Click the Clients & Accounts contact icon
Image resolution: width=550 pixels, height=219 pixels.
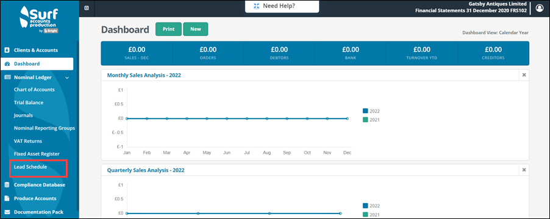pos(7,50)
